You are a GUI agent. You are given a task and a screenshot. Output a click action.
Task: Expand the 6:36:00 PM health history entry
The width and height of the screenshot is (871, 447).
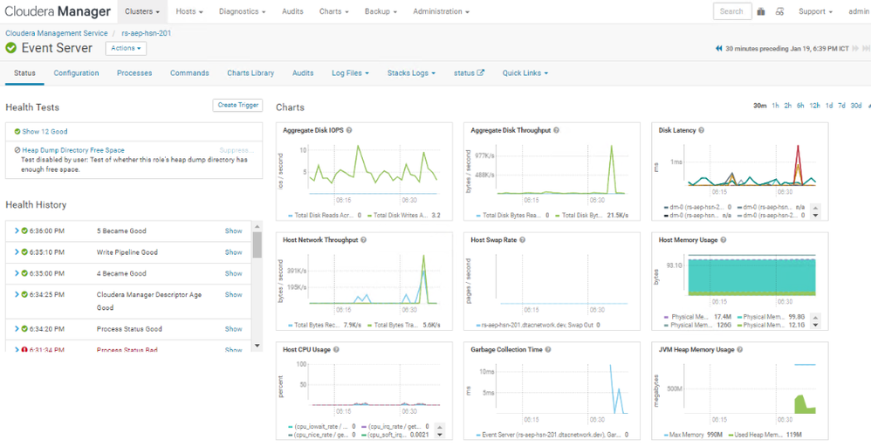pos(16,230)
